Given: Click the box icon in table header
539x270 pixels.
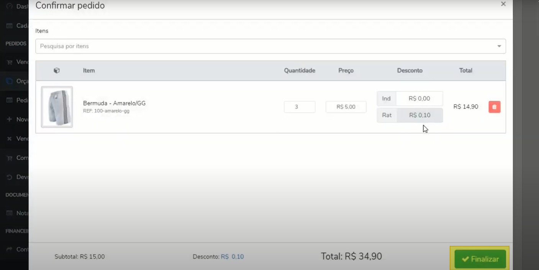Looking at the screenshot, I should [57, 71].
